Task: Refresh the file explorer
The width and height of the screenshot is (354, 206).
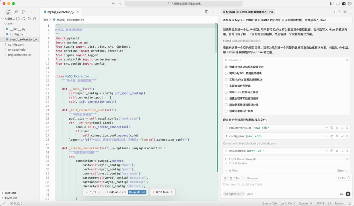Action: 29,19
